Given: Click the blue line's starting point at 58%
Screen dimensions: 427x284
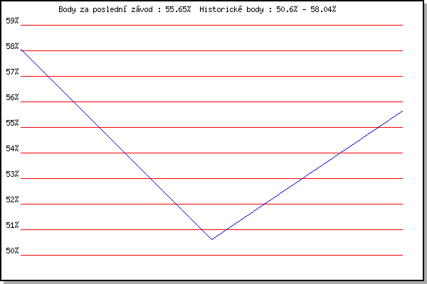Looking at the screenshot, I should point(21,50).
